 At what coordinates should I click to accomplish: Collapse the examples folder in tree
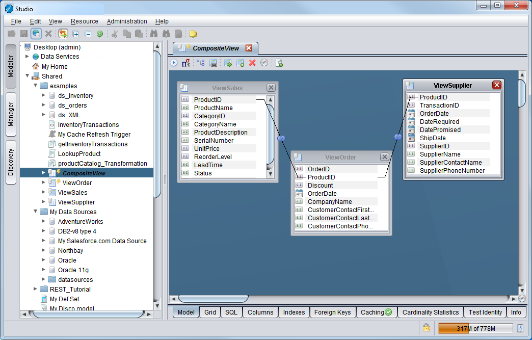tap(36, 86)
